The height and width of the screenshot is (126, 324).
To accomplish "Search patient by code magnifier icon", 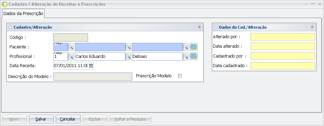I will point(71,47).
